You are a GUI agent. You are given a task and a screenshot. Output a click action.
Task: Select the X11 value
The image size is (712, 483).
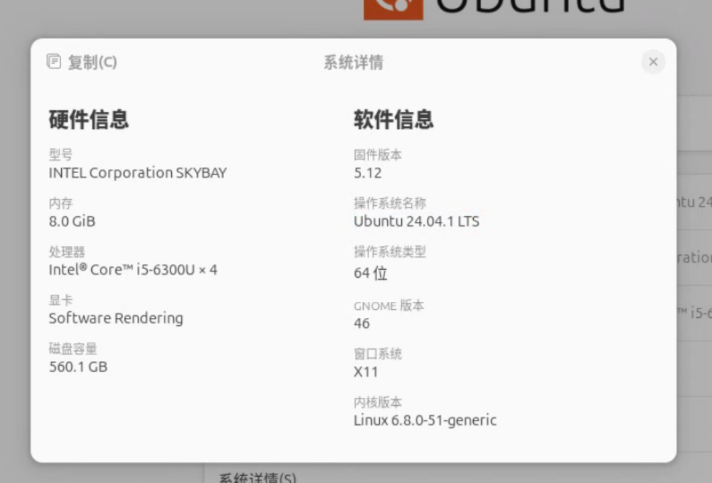pyautogui.click(x=366, y=372)
